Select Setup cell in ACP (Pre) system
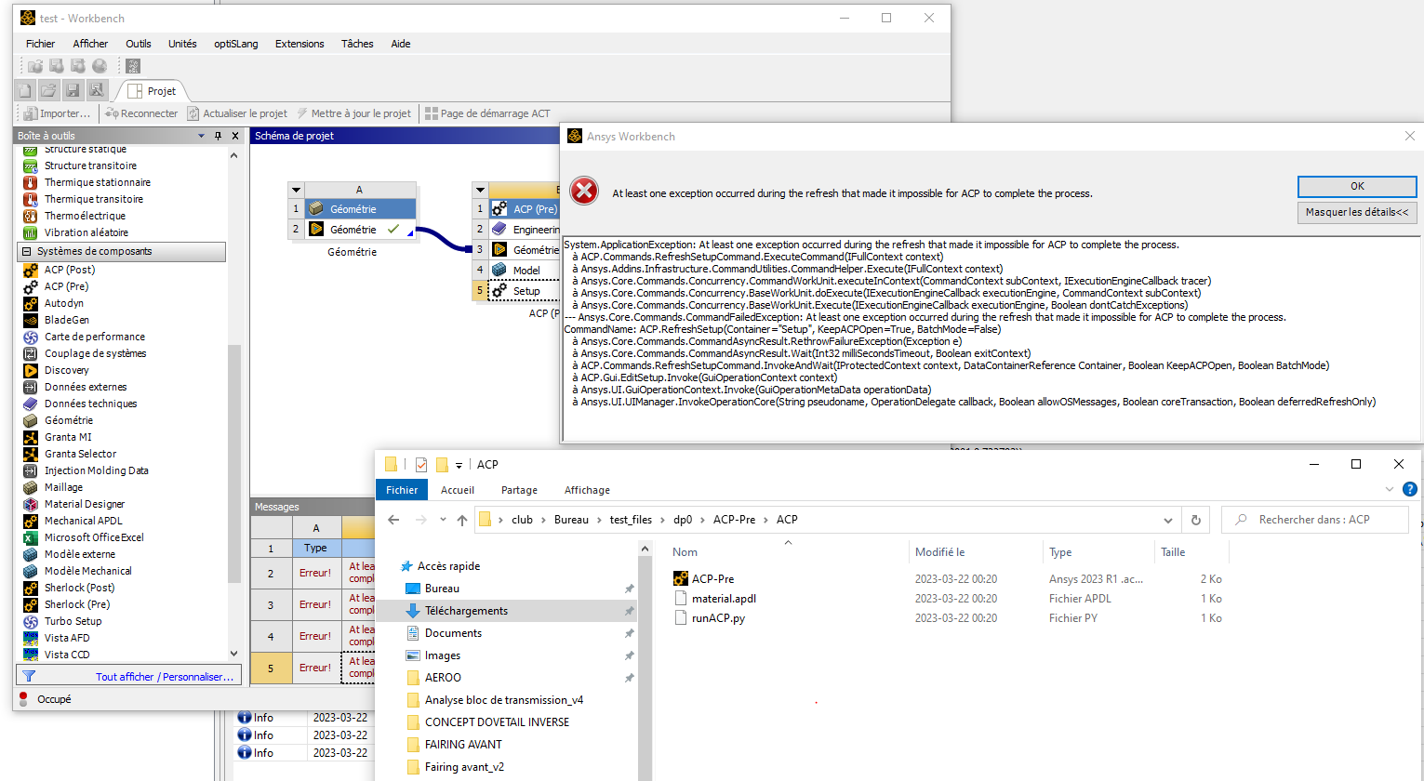Screen dimensions: 1424x781 526,291
